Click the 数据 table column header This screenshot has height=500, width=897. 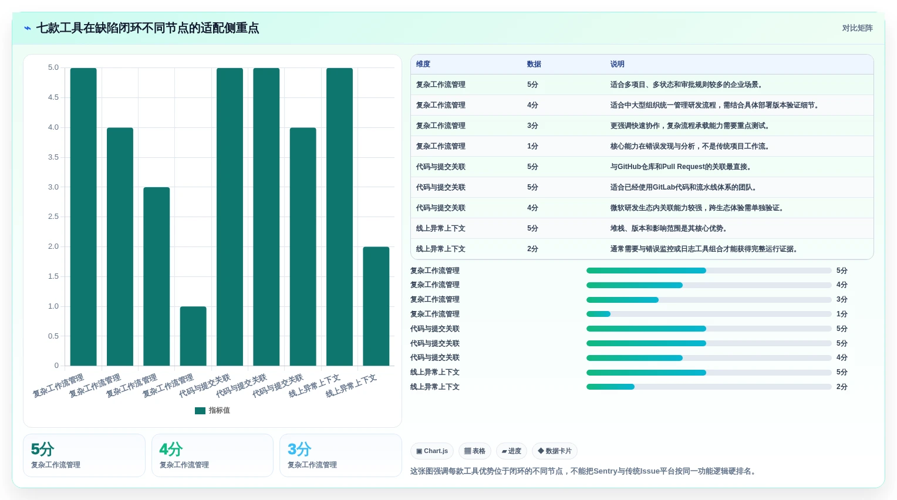pyautogui.click(x=534, y=64)
